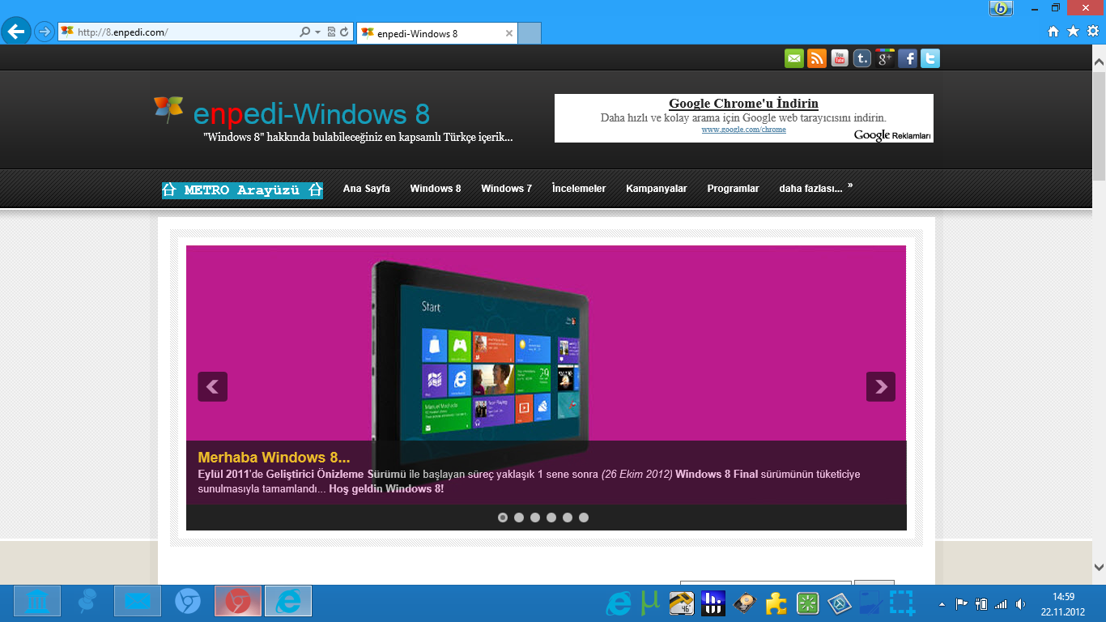Open the İncelemeler menu item
Screen dimensions: 1106x622
[579, 189]
